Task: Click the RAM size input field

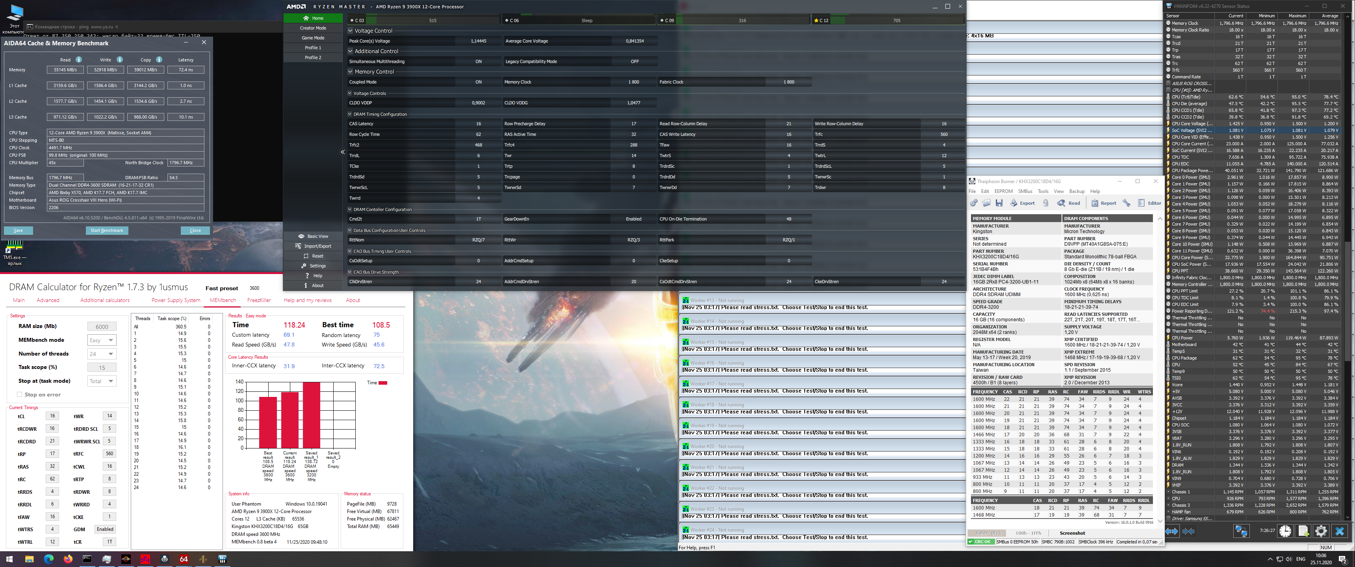Action: coord(102,327)
